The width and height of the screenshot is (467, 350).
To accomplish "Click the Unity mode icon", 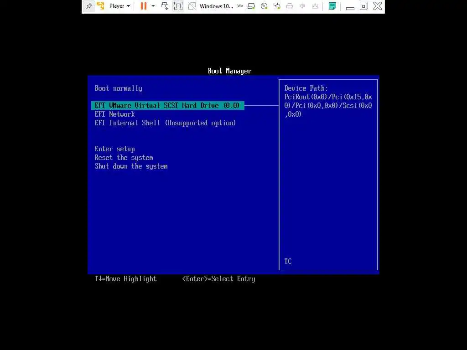I will pyautogui.click(x=192, y=6).
